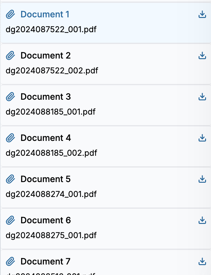Viewport: 211px width, 275px height.
Task: Click the paperclip next to Document 6
Action: (11, 220)
